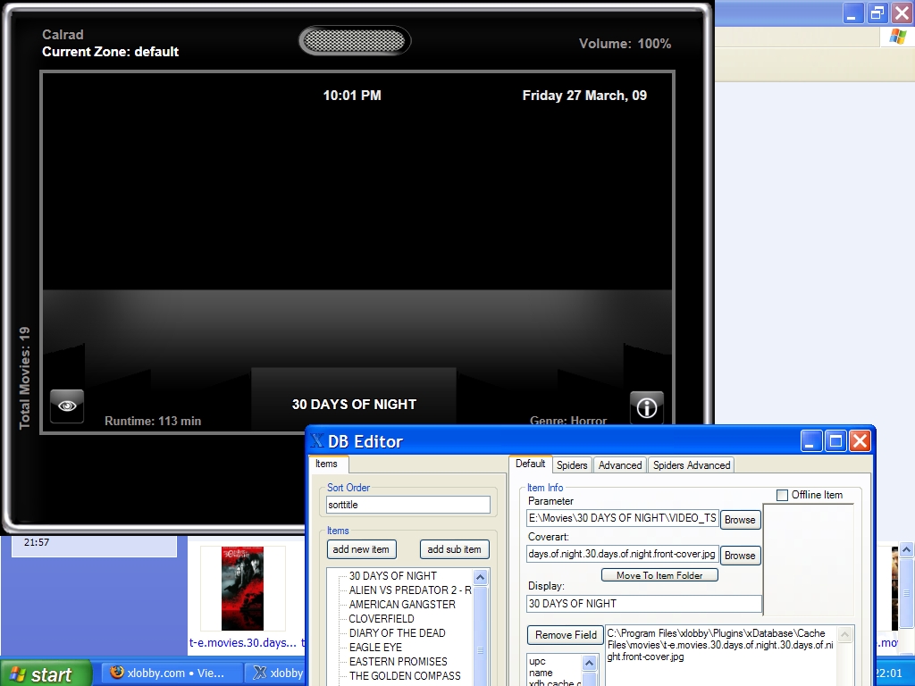This screenshot has width=915, height=686.
Task: Click the Move To Item Folder button
Action: click(x=659, y=575)
